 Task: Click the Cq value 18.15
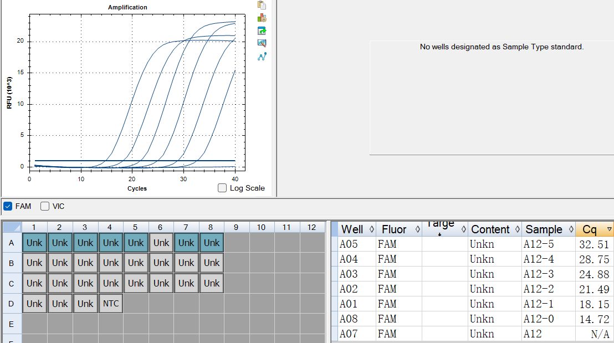pyautogui.click(x=594, y=304)
